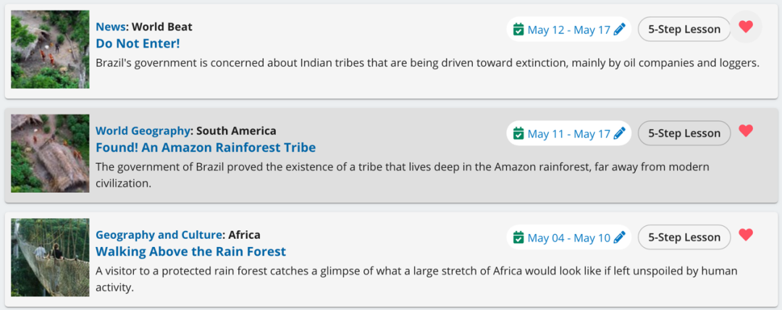
Task: Toggle heart on Found! An Amazon Rainforest Tribe
Action: click(746, 131)
